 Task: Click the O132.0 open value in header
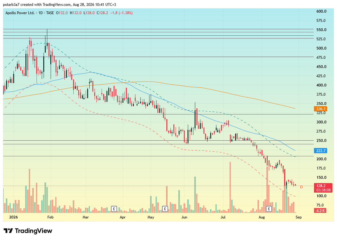tap(62, 13)
